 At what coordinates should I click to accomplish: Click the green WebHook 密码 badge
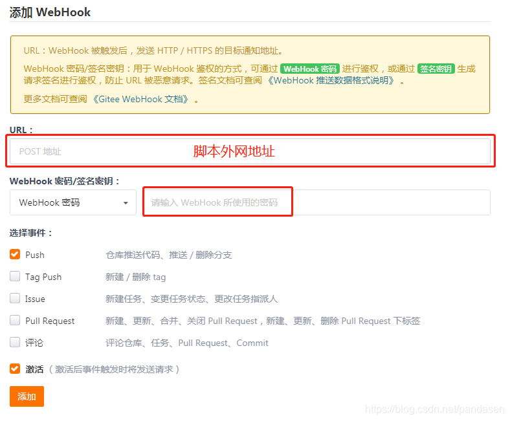coord(310,69)
